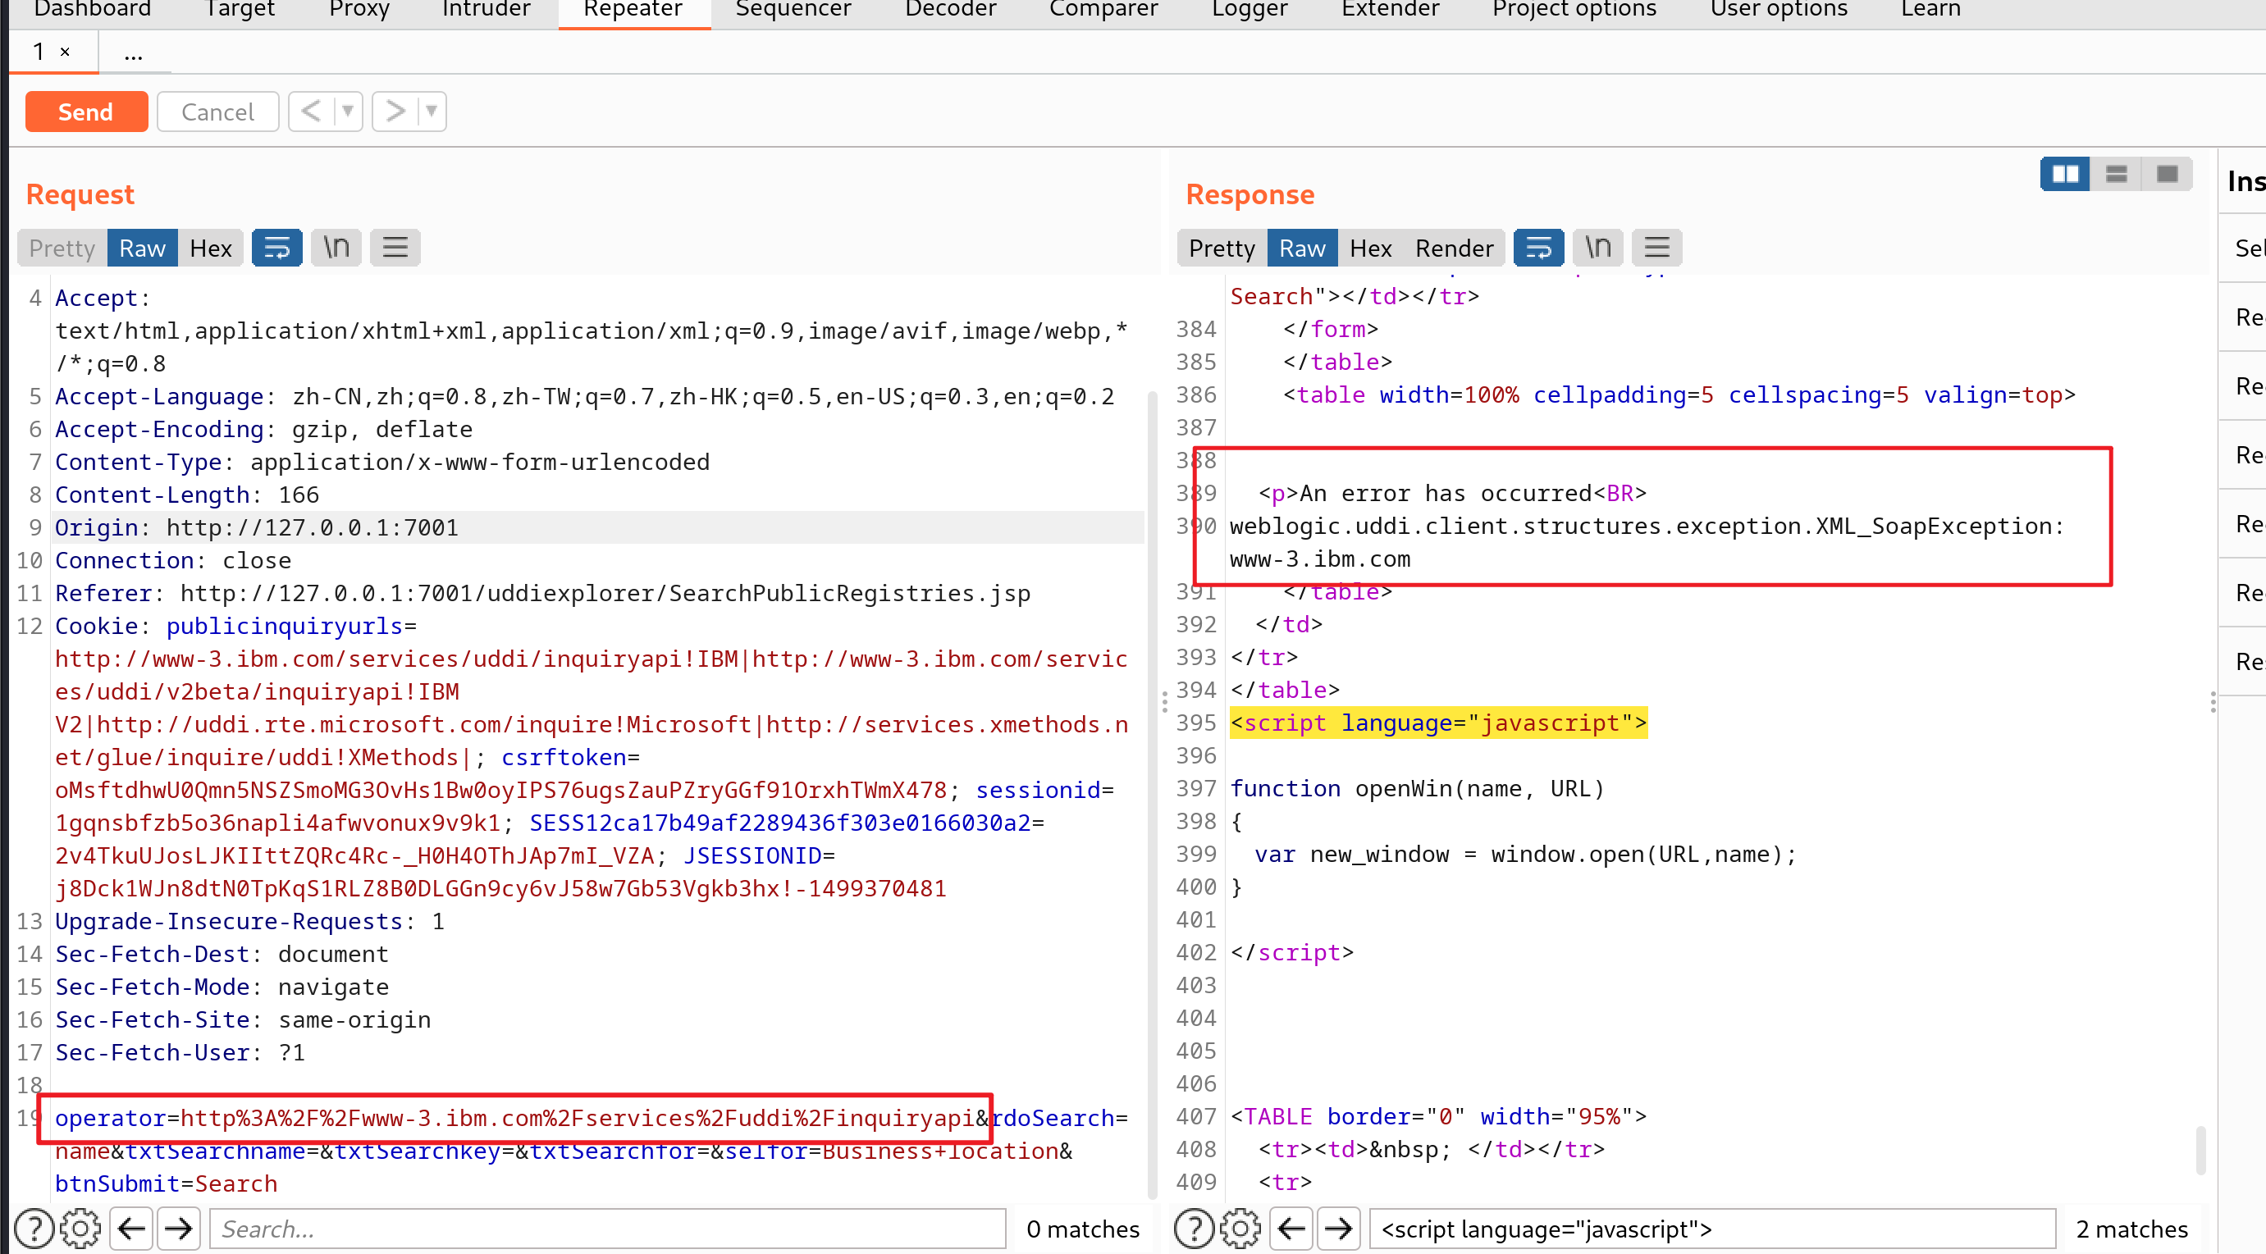Open the Logger tab

point(1250,10)
